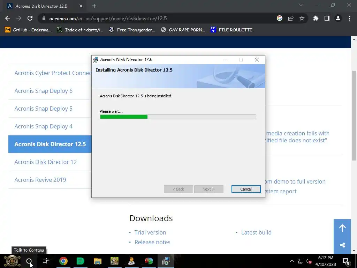357x268 pixels.
Task: Open the Google icon in the address bar
Action: tap(280, 18)
